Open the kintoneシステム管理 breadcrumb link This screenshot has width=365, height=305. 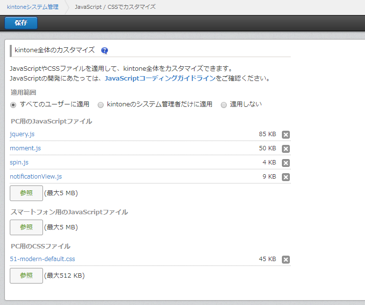coord(33,7)
